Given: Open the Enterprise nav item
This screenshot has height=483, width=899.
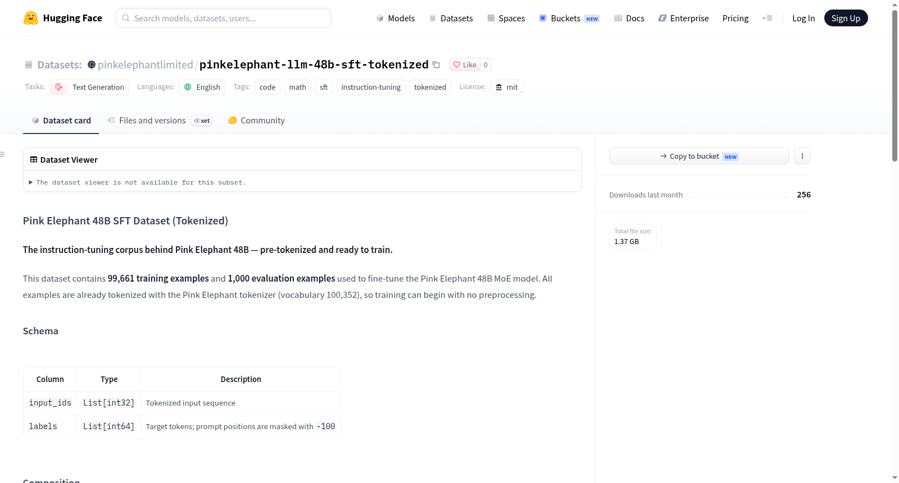Looking at the screenshot, I should coord(683,18).
